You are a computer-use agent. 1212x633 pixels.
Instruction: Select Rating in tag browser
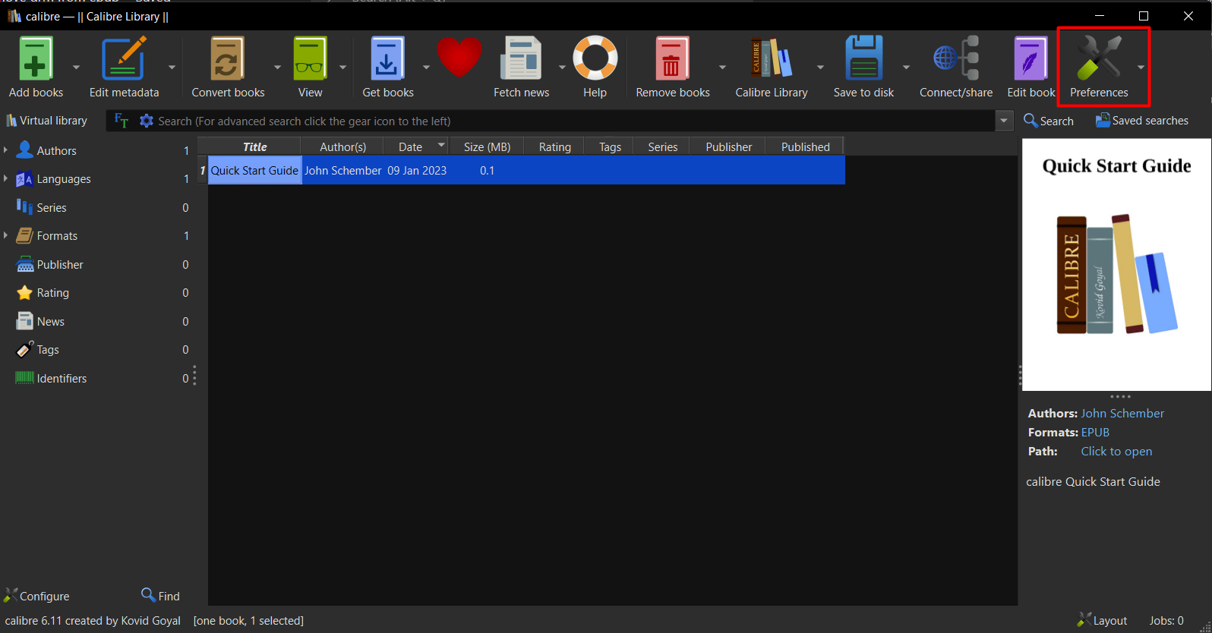pyautogui.click(x=52, y=293)
